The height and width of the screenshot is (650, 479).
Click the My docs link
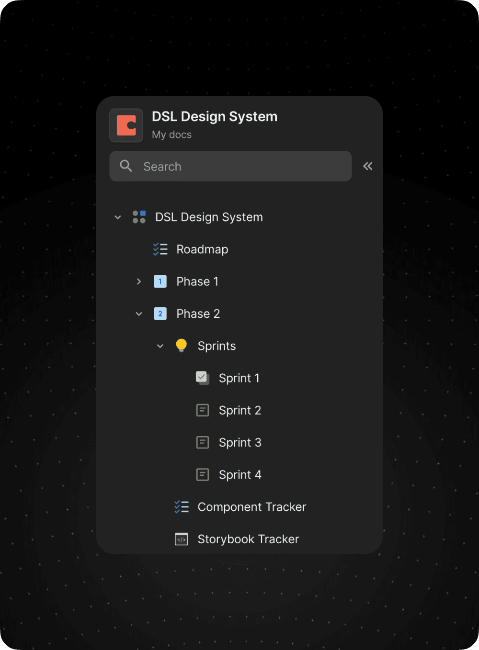pyautogui.click(x=171, y=134)
